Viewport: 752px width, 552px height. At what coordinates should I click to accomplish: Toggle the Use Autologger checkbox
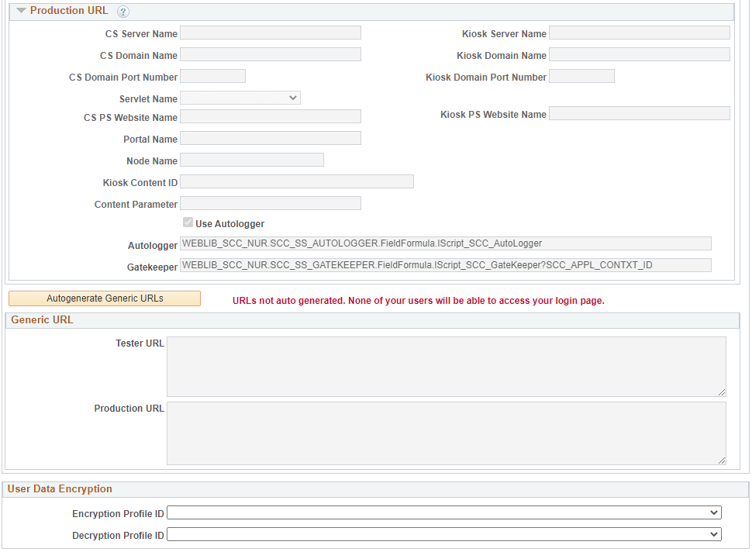pos(188,223)
